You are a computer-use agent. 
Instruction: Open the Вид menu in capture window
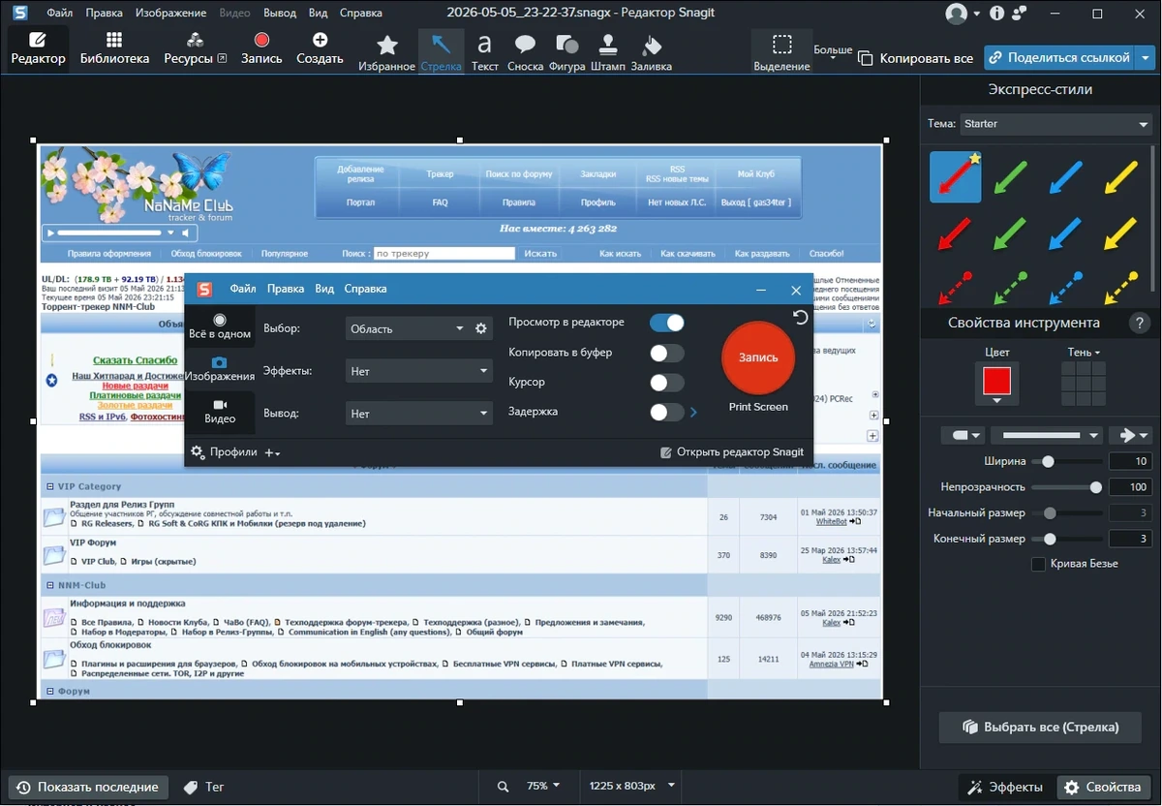click(324, 289)
